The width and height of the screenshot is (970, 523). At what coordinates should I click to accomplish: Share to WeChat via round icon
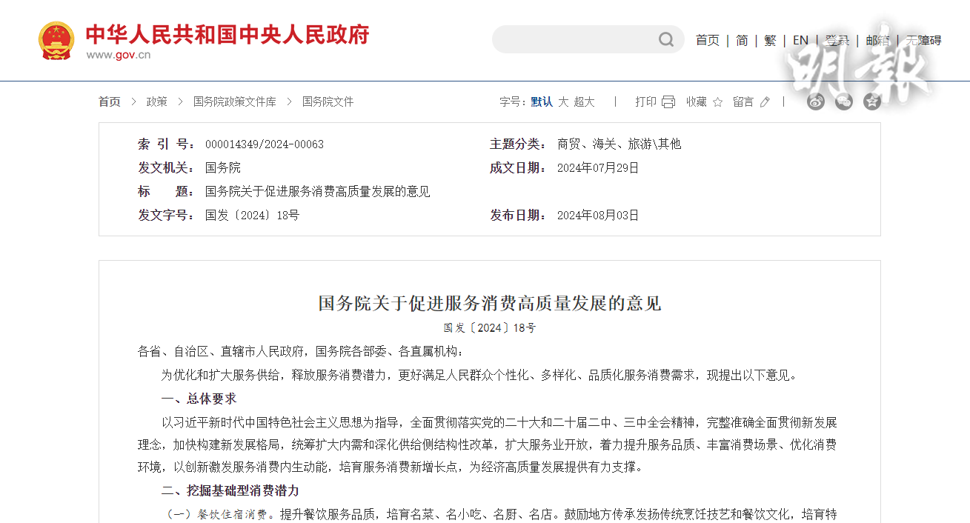(x=844, y=102)
